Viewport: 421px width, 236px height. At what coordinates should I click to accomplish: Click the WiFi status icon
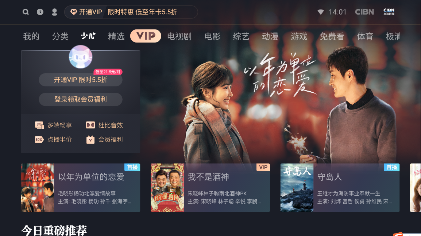tap(321, 12)
